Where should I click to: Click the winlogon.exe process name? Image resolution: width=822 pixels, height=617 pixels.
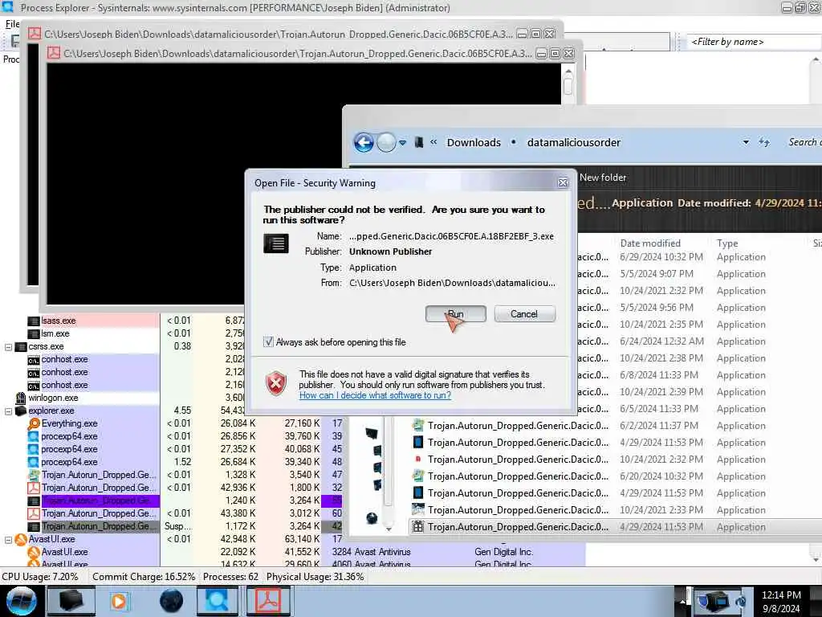[53, 398]
